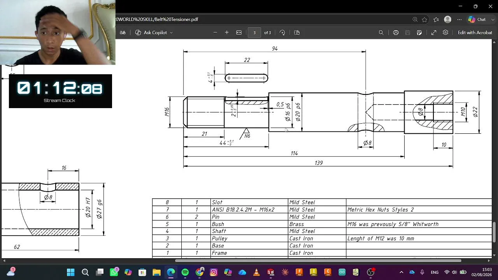Toggle the fit to width view
Image resolution: width=498 pixels, height=280 pixels.
coord(239,33)
